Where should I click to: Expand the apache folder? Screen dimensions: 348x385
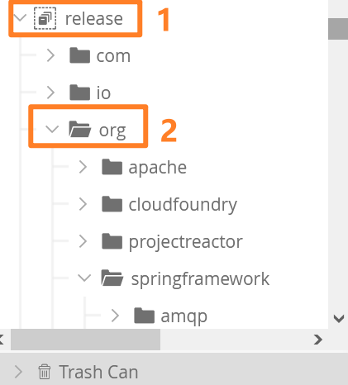(83, 167)
